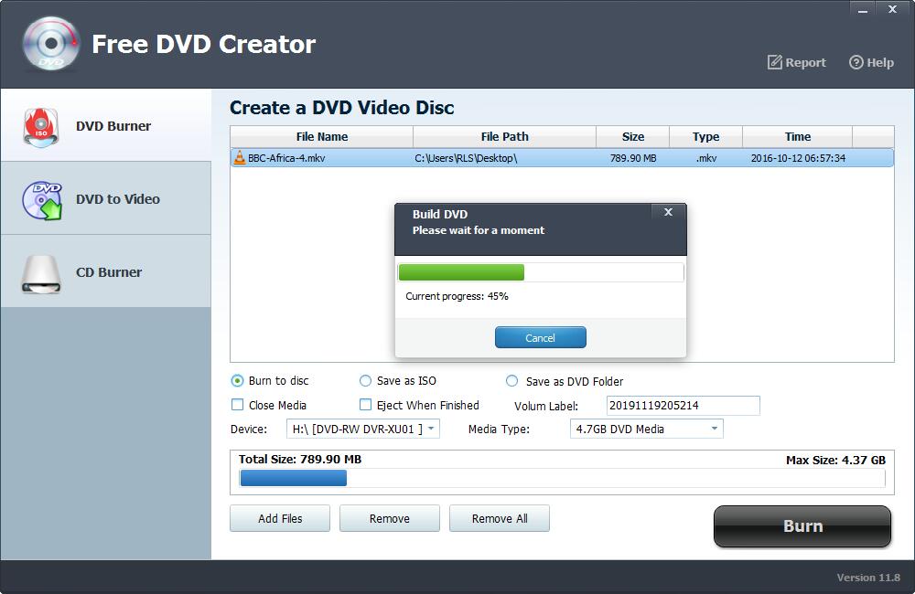Click the Current progress: 45% text
The image size is (915, 594).
click(457, 296)
